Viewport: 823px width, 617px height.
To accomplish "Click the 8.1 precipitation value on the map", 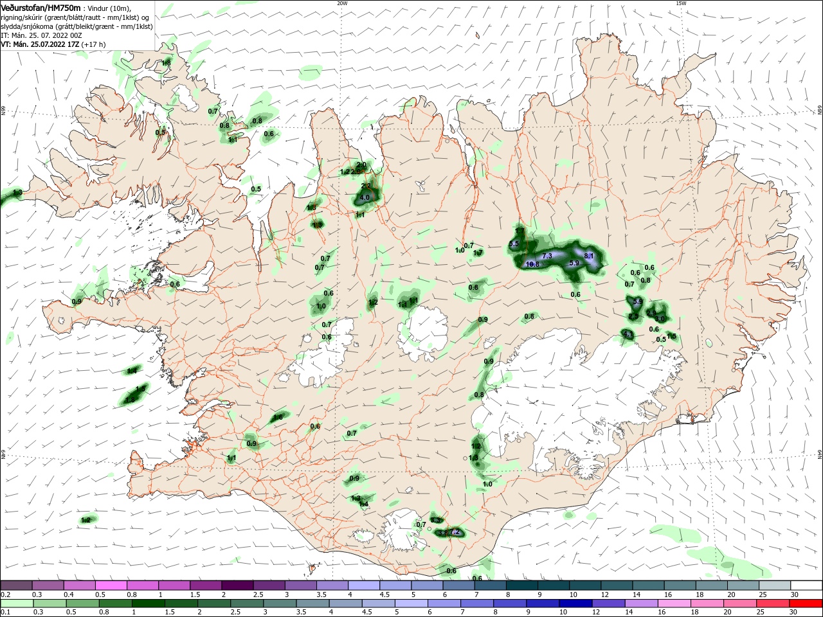I will (589, 256).
